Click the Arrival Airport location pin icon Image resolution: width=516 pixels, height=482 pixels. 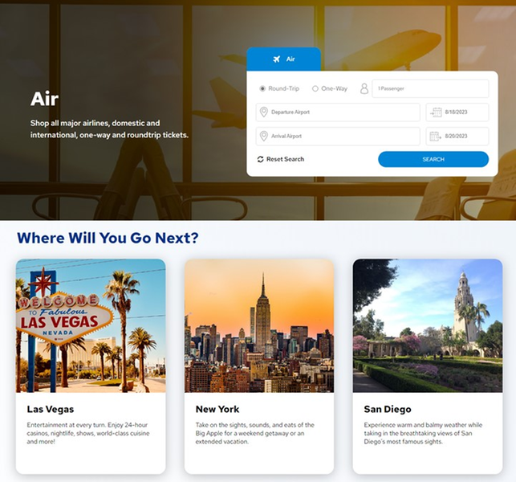coord(264,137)
